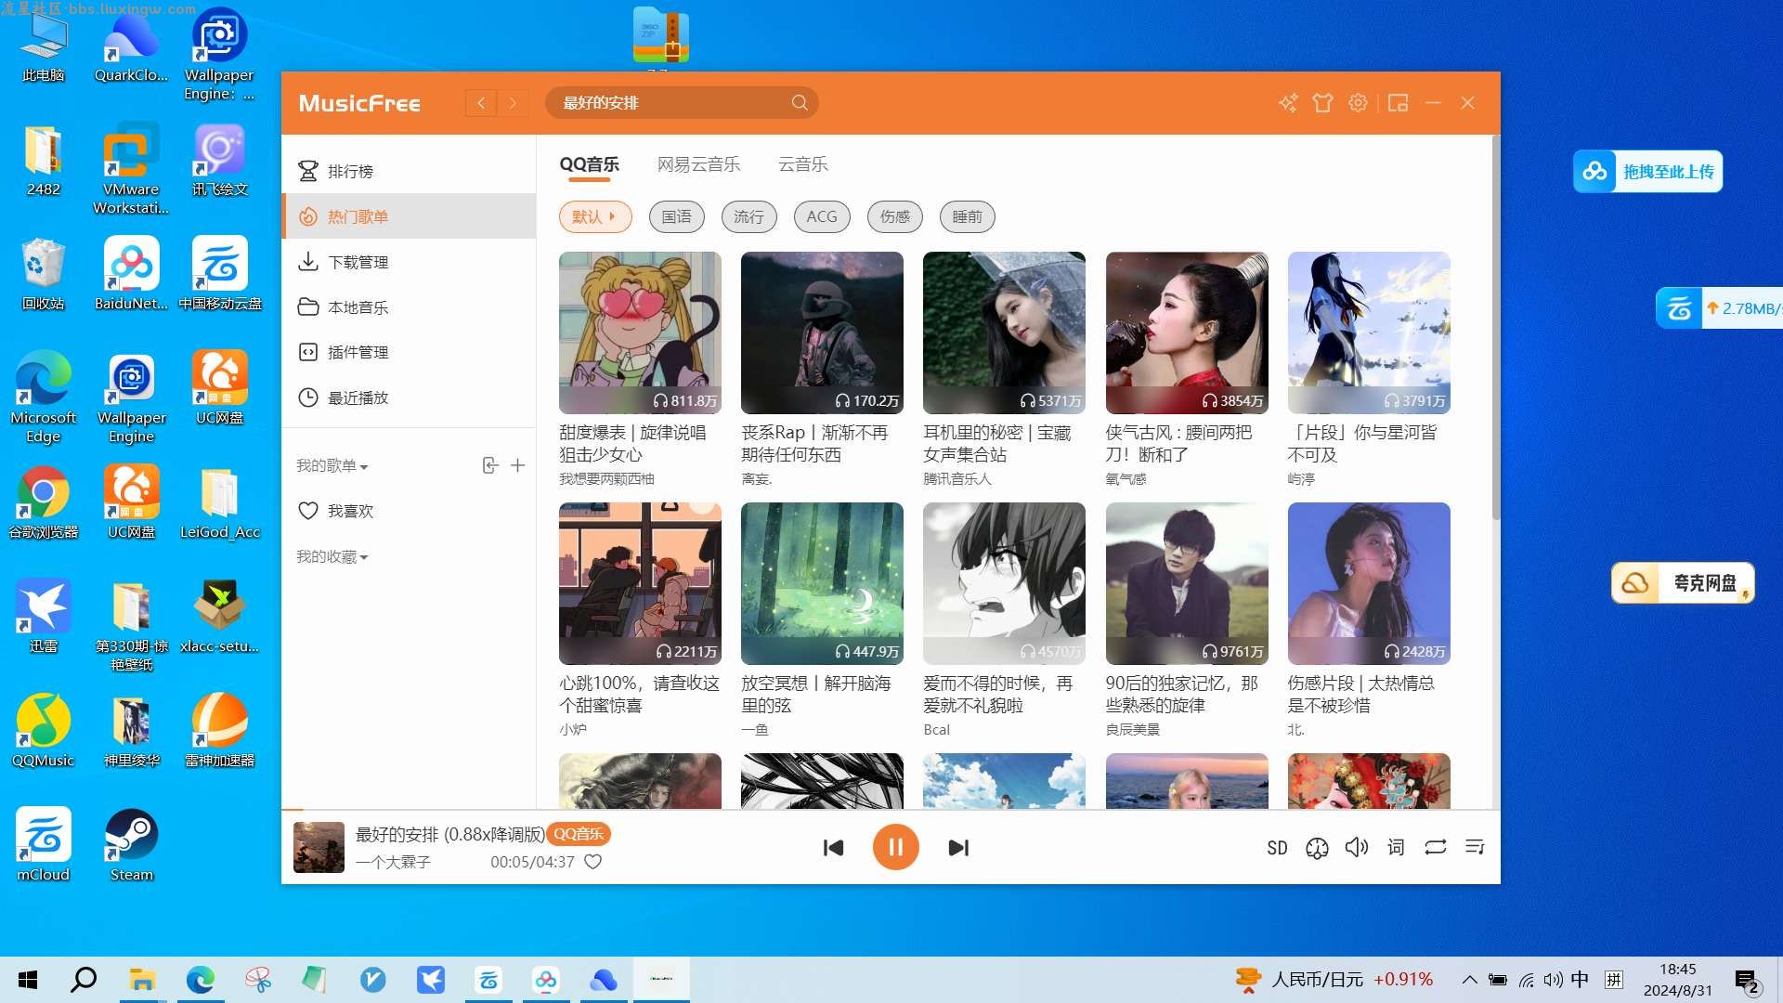Open the Steam desktop shortcut

[131, 845]
